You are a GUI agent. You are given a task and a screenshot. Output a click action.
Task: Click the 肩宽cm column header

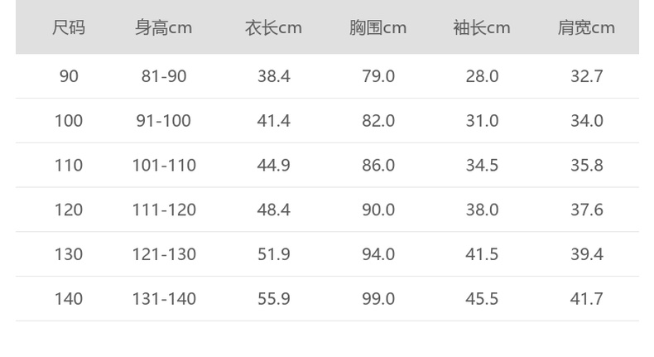point(586,28)
